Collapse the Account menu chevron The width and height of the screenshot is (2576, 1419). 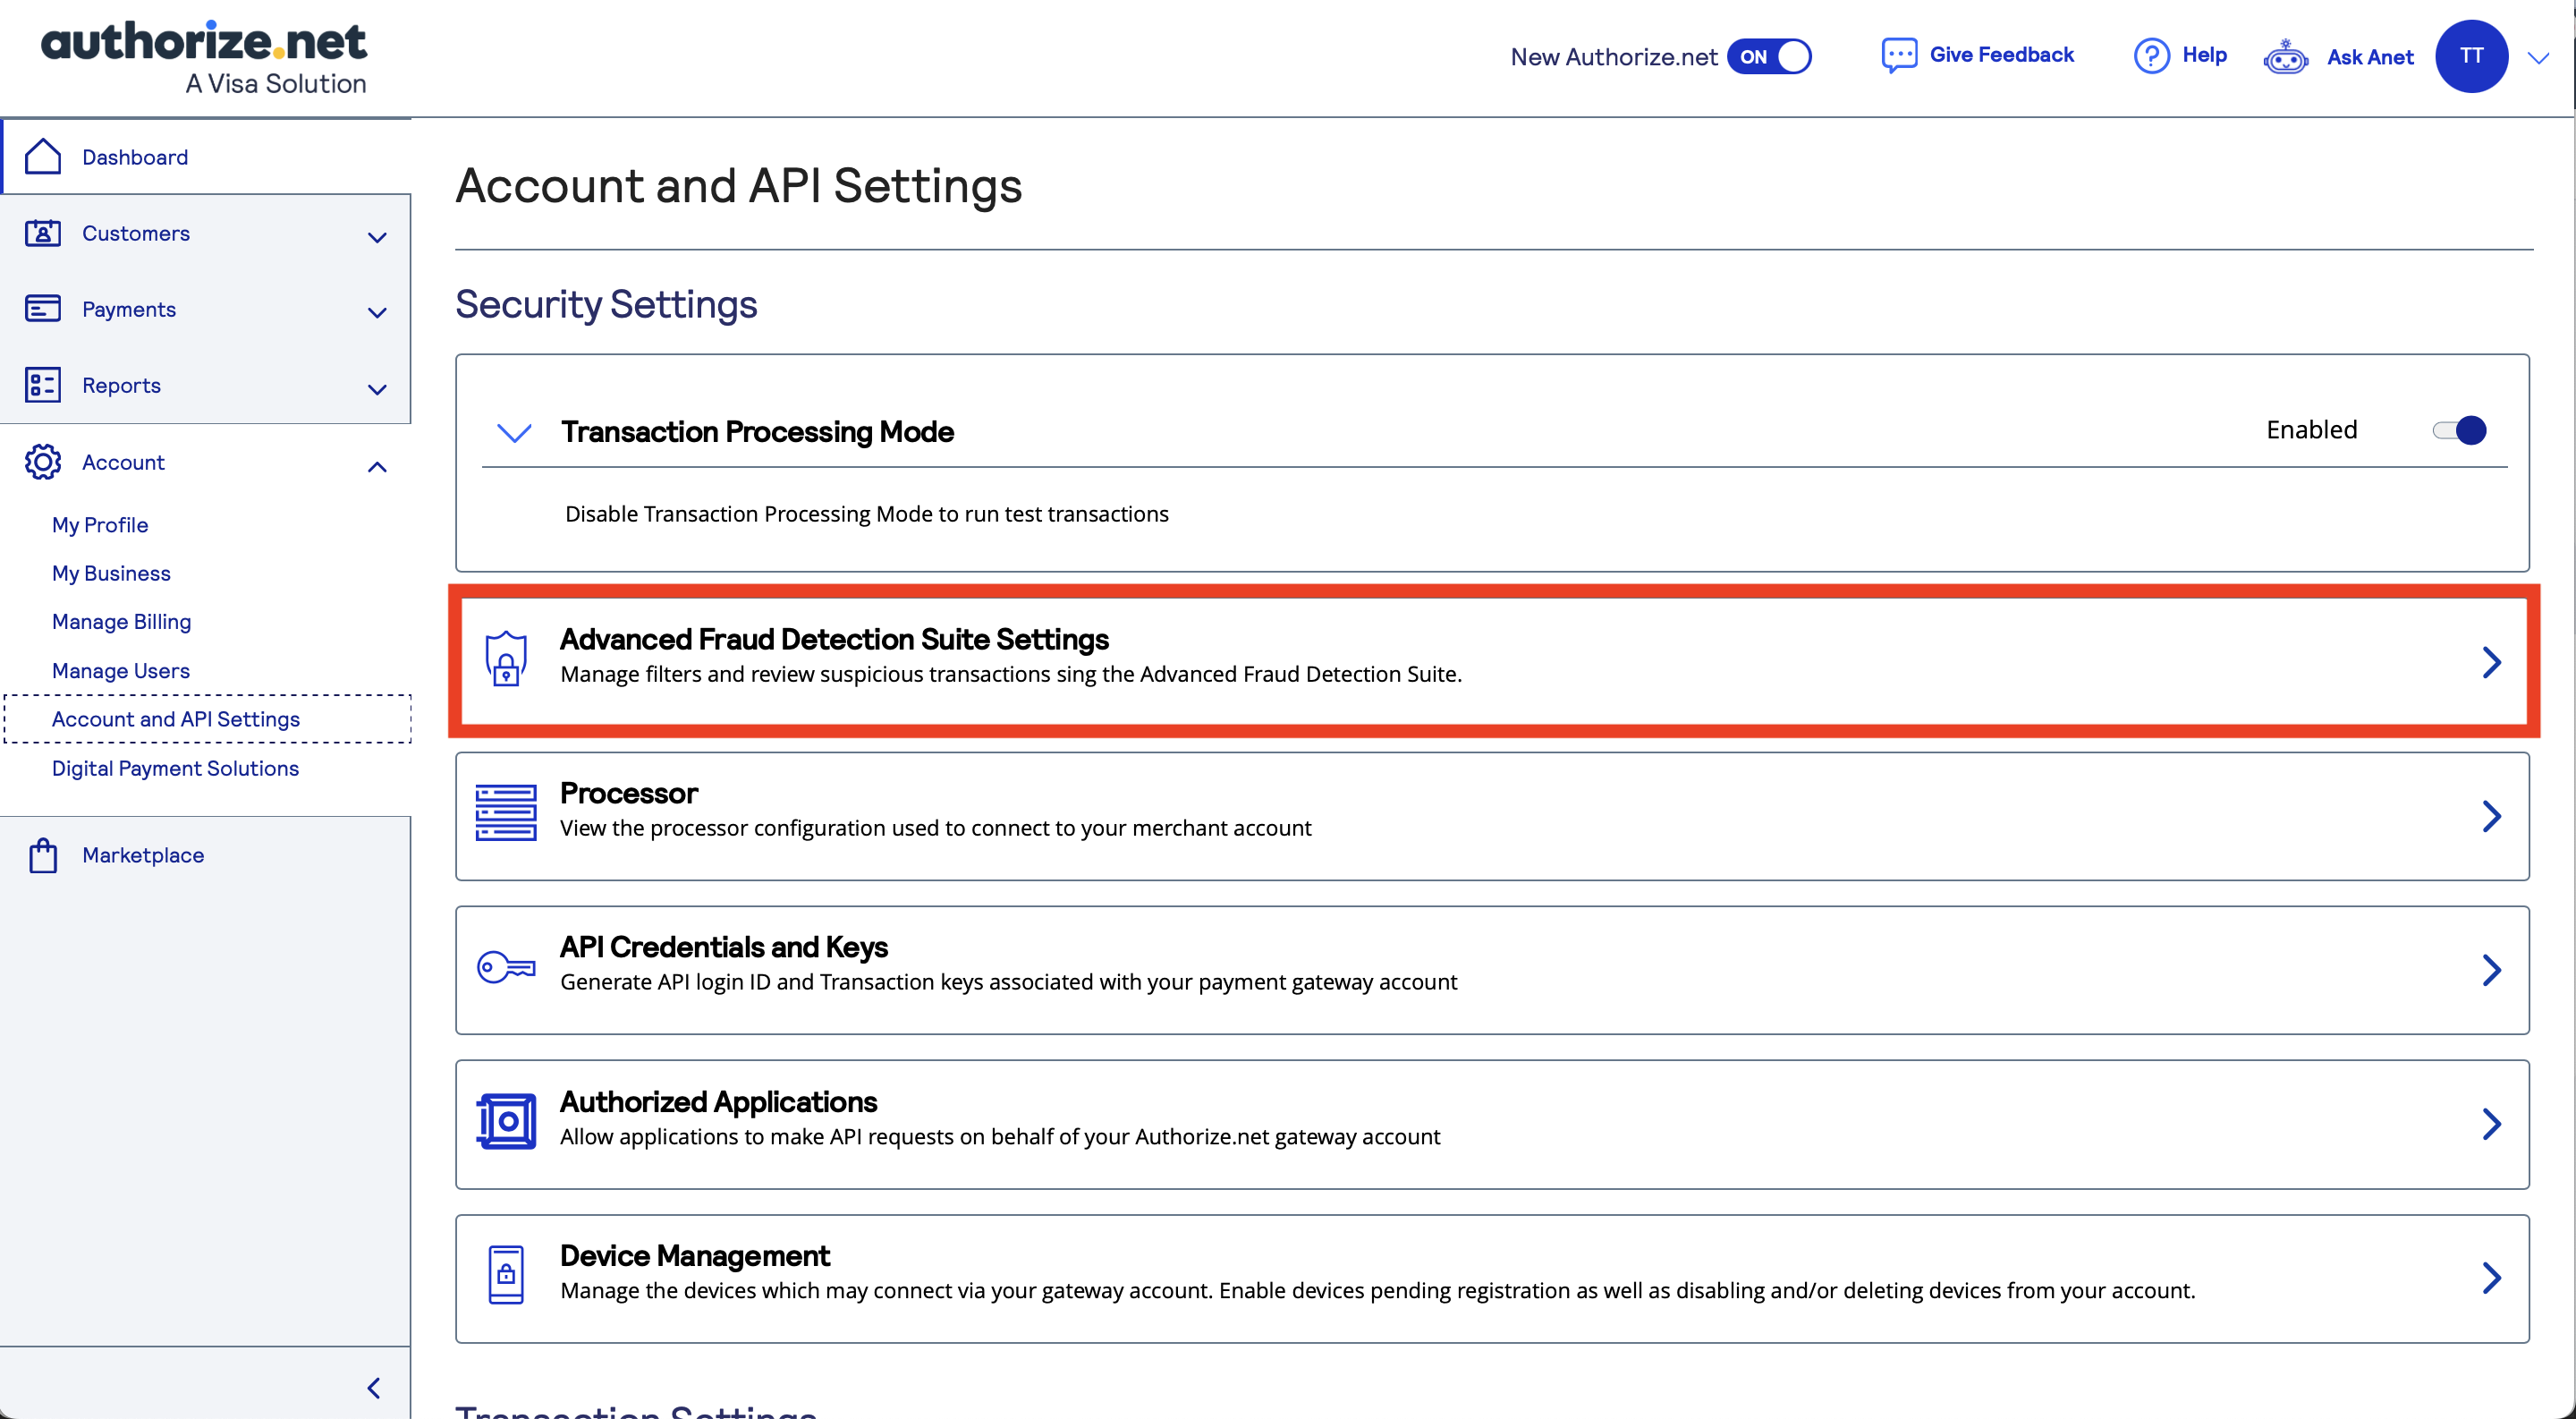click(377, 466)
